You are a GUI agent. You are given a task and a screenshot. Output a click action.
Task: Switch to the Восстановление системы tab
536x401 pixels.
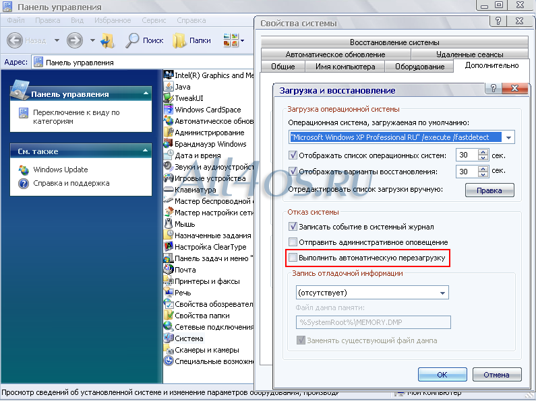click(394, 42)
